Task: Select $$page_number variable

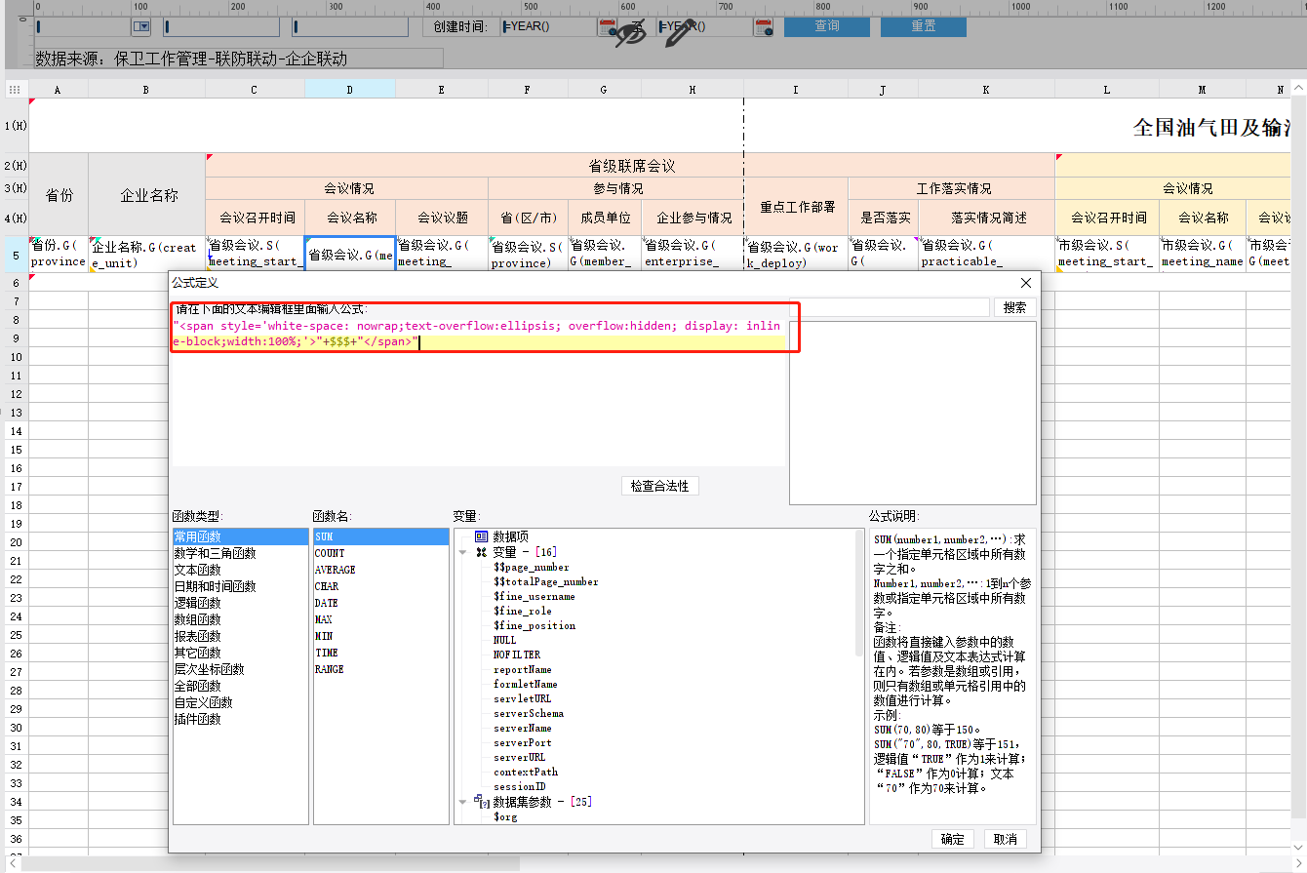Action: pyautogui.click(x=532, y=567)
